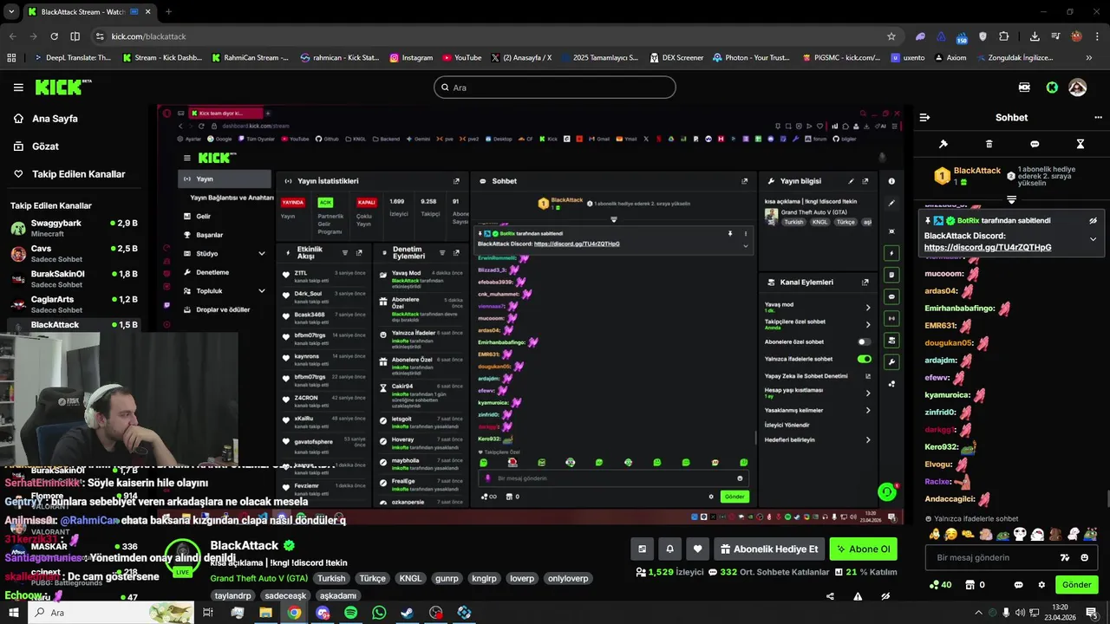Hide the pinned BotRix message

(1094, 221)
